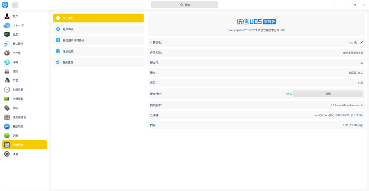369x191 pixels.
Task: Open the 备份还原 page
Action: [x=98, y=62]
